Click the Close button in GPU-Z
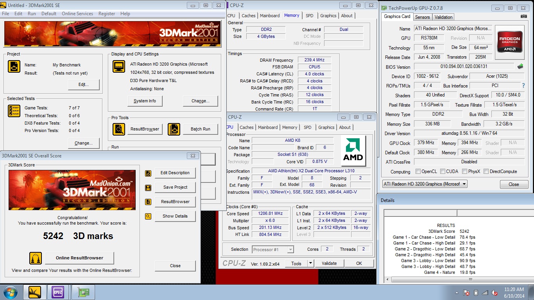Image resolution: width=534 pixels, height=300 pixels. click(x=514, y=184)
